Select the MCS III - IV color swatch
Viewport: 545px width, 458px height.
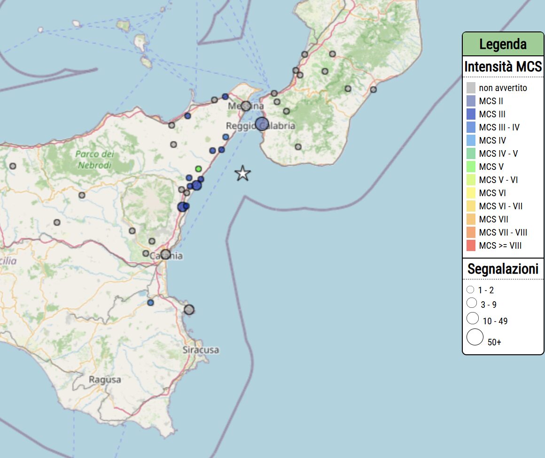click(471, 127)
